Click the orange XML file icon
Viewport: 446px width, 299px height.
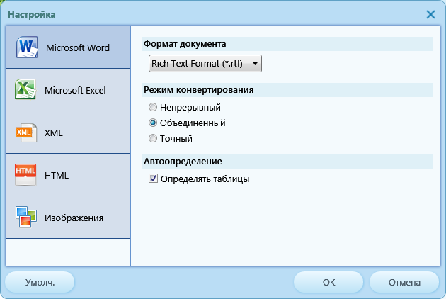coord(25,132)
